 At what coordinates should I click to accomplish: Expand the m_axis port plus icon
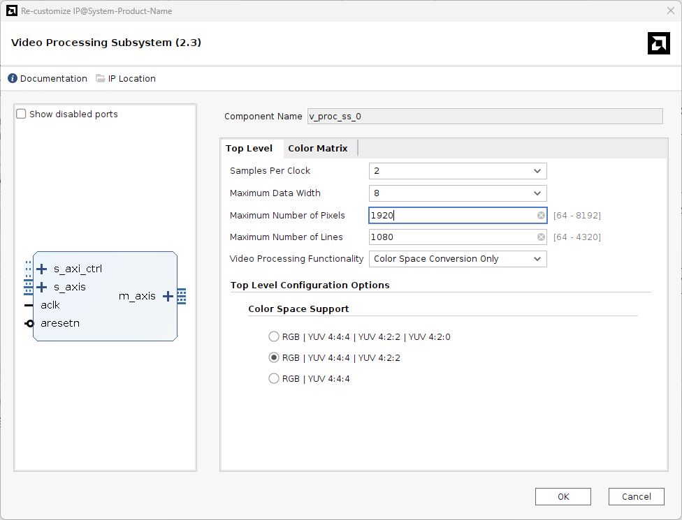[168, 296]
